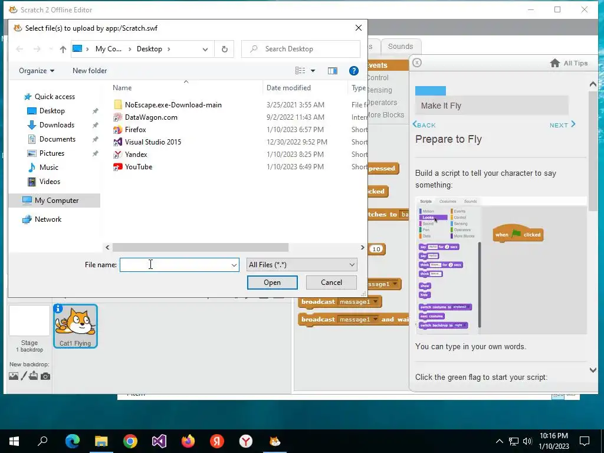604x453 pixels.
Task: Move file list horizontal scrollbar left arrow
Action: tap(107, 247)
